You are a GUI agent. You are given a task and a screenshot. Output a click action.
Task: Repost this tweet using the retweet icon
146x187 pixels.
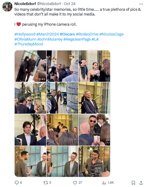click(x=45, y=183)
